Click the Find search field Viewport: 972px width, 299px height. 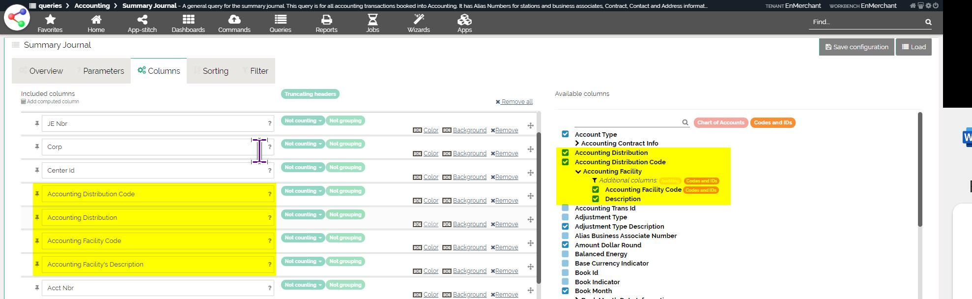click(x=866, y=22)
